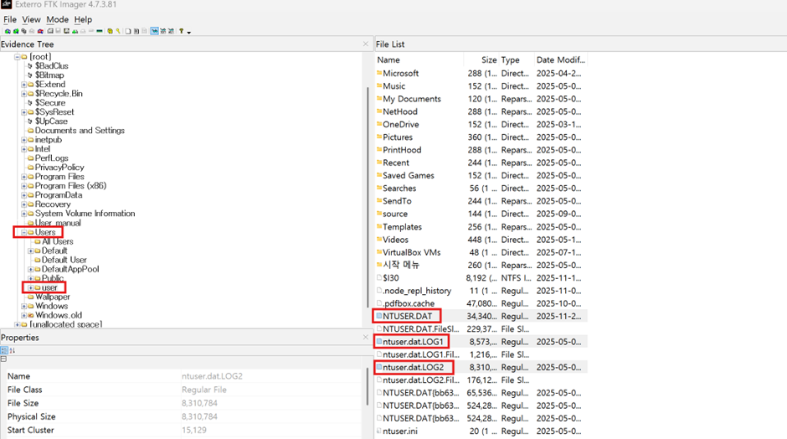Switch to hex view glasses icon
787x439 pixels.
point(171,31)
